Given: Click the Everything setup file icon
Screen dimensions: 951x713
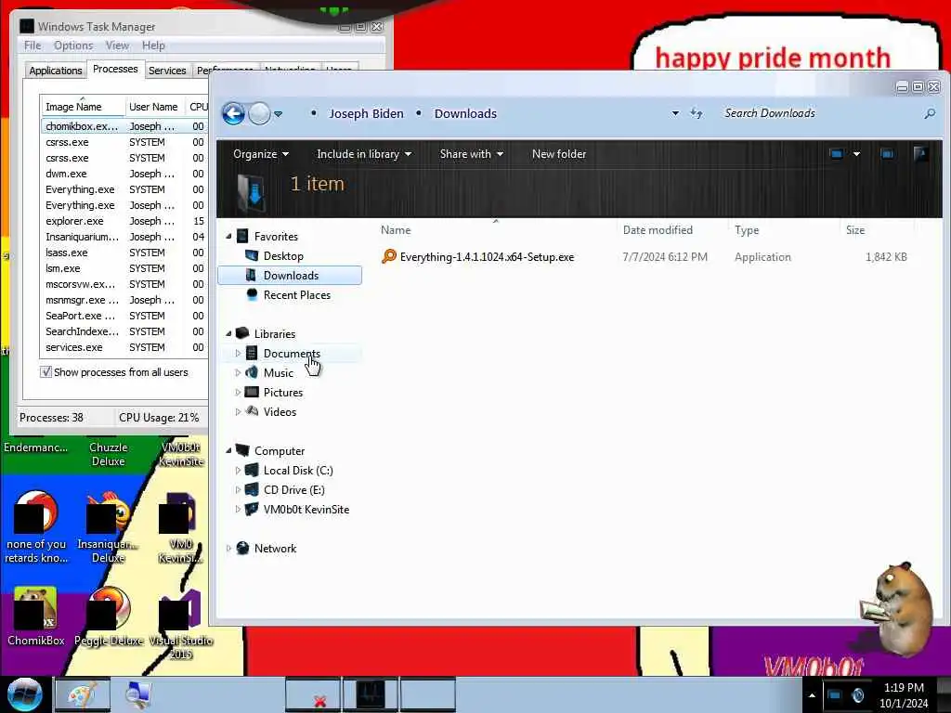Looking at the screenshot, I should click(389, 256).
